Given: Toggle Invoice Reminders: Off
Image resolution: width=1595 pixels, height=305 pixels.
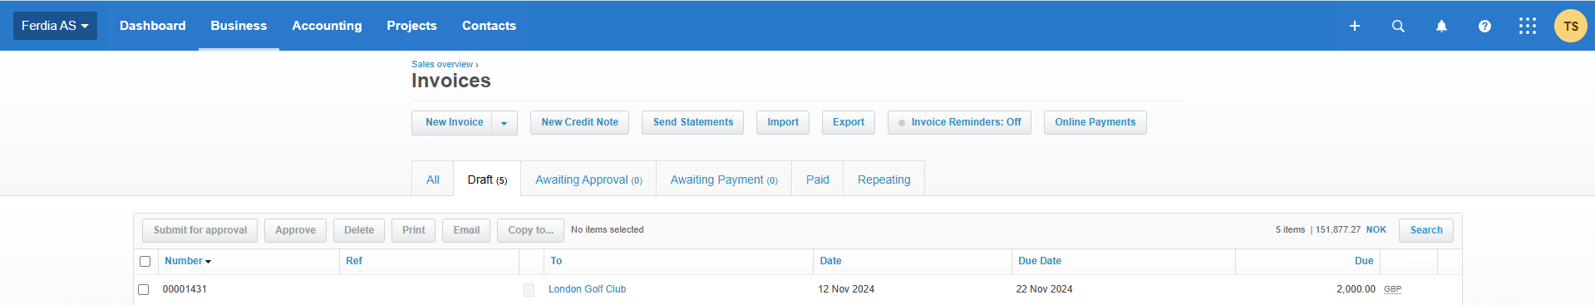Looking at the screenshot, I should (959, 122).
